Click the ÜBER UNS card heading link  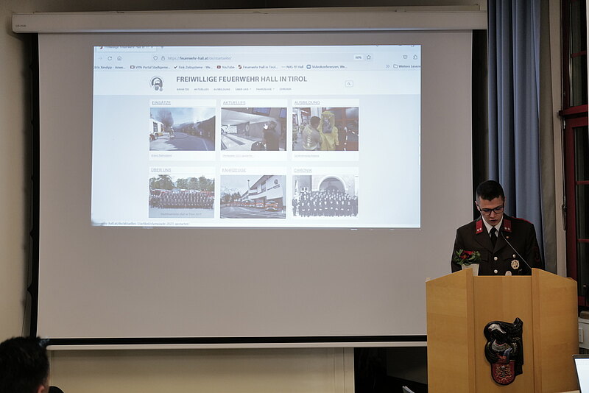(161, 170)
